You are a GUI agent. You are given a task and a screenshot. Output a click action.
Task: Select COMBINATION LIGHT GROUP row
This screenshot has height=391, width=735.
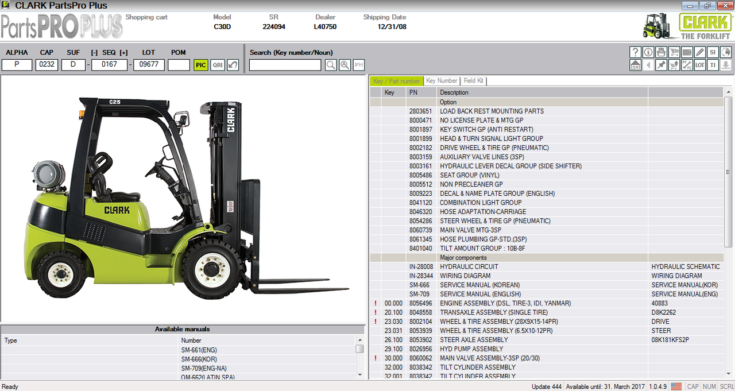coord(547,203)
